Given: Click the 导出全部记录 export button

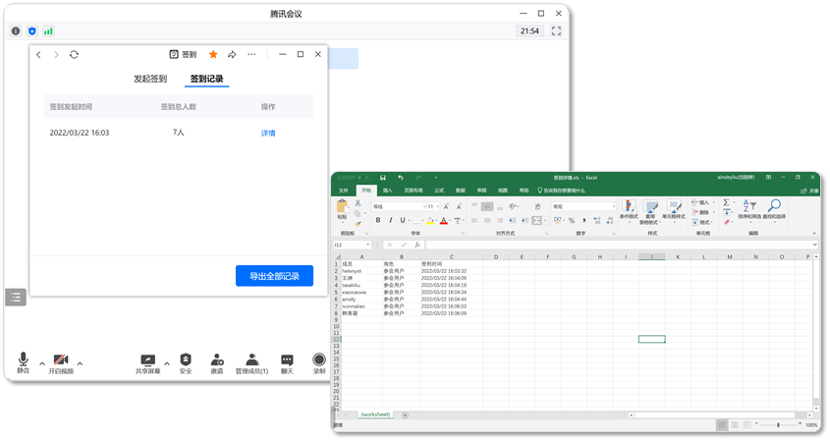Looking at the screenshot, I should coord(274,276).
